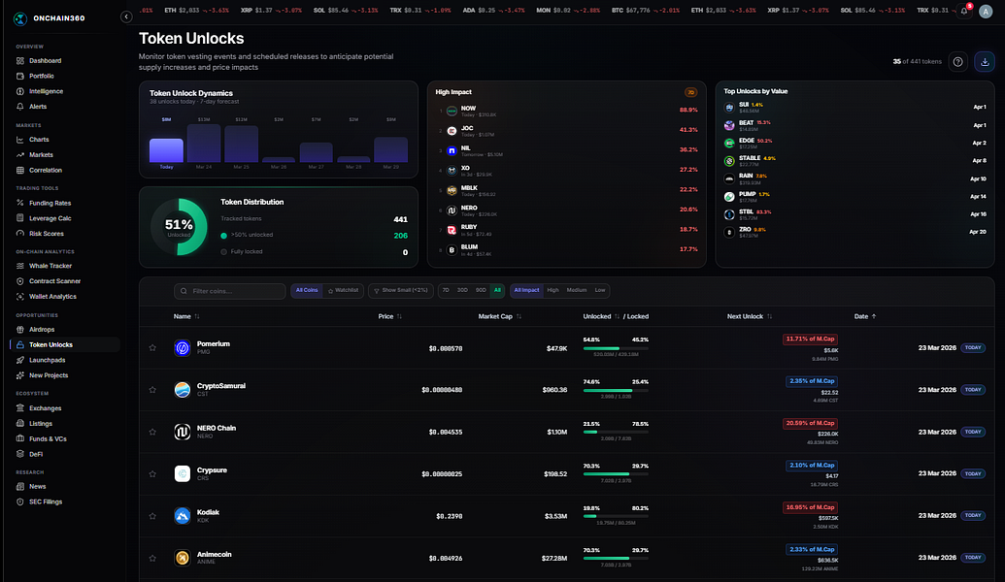This screenshot has width=1005, height=582.
Task: Open News in the sidebar
Action: (65, 487)
